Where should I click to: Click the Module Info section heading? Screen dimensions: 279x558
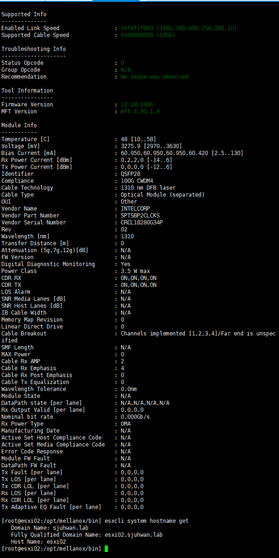(19, 125)
